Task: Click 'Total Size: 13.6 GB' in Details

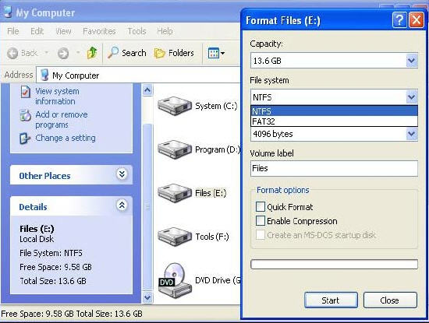Action: 53,281
